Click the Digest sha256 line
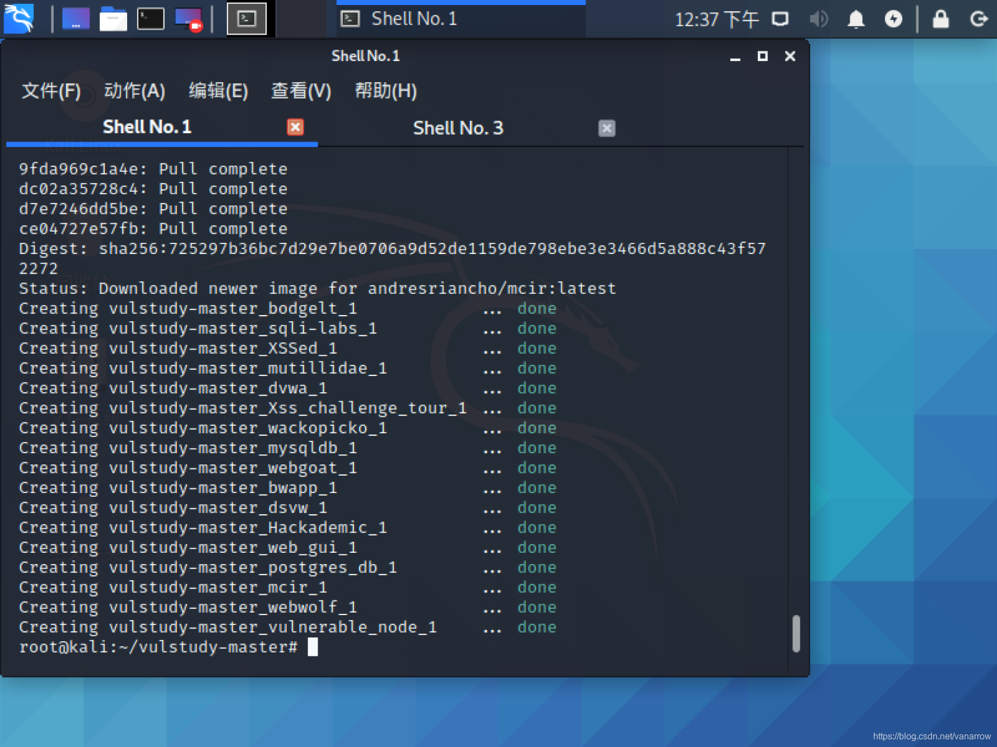The height and width of the screenshot is (747, 997). tap(392, 259)
